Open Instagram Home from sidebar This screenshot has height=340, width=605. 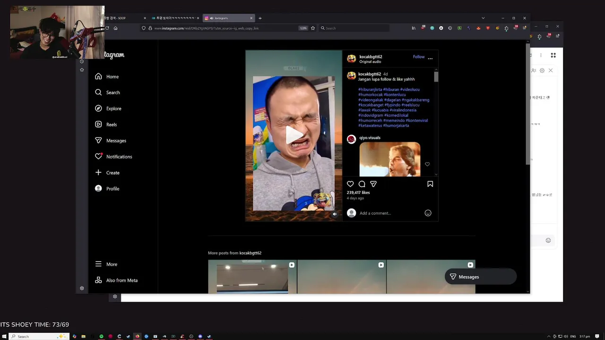click(x=107, y=76)
